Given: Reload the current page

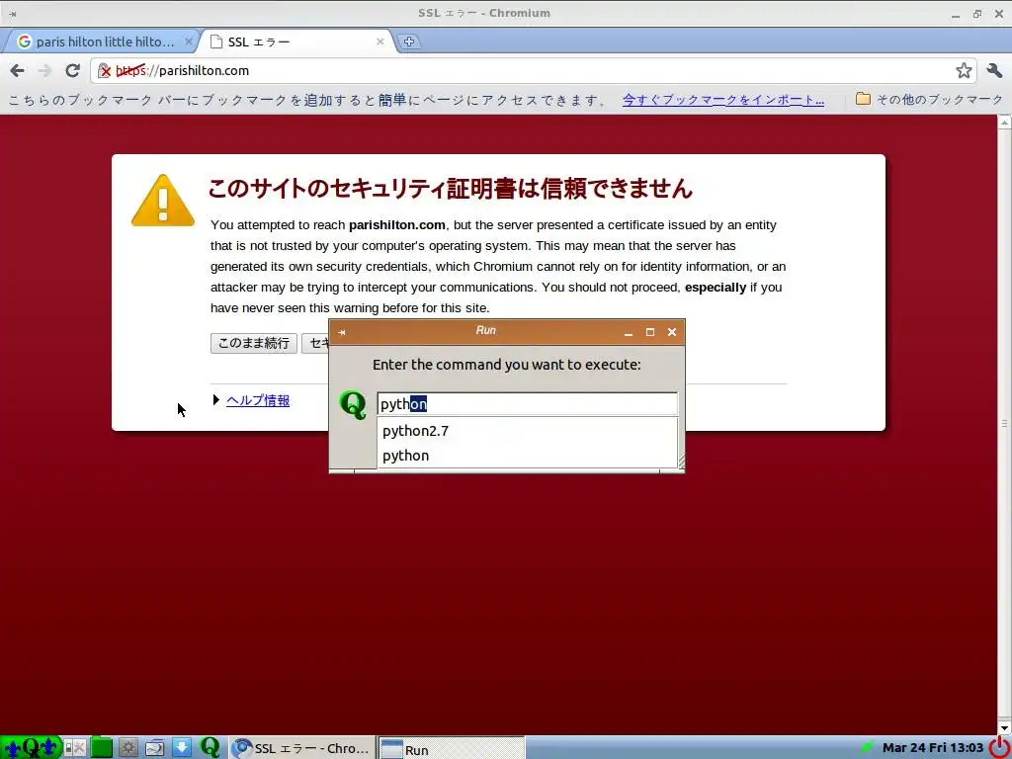Looking at the screenshot, I should 72,70.
